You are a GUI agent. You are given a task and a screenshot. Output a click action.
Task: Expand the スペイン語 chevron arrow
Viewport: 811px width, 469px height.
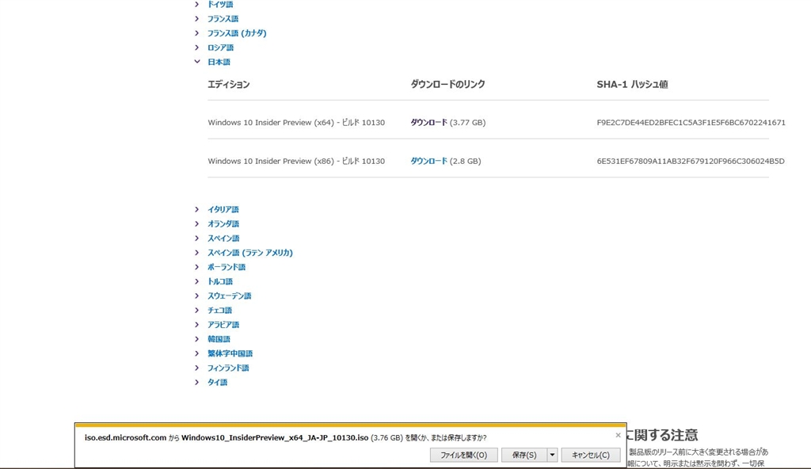click(196, 238)
